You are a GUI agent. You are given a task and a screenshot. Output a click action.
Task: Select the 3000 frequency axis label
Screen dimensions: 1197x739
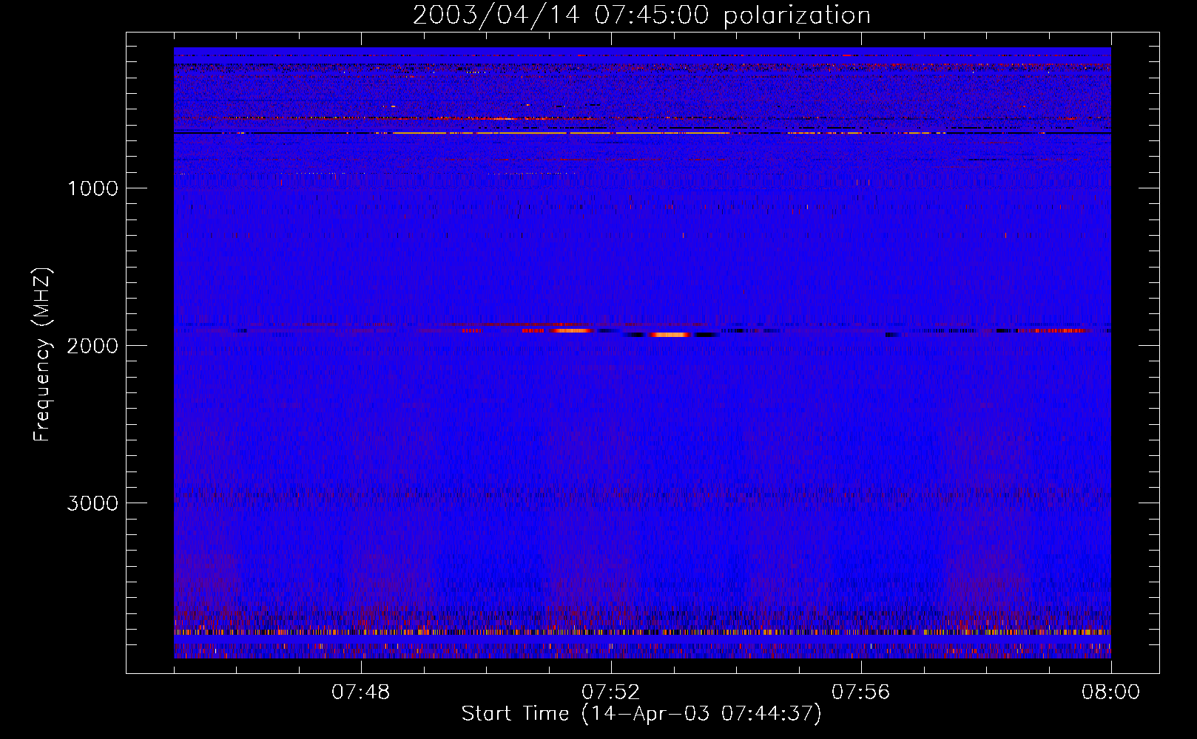click(92, 503)
